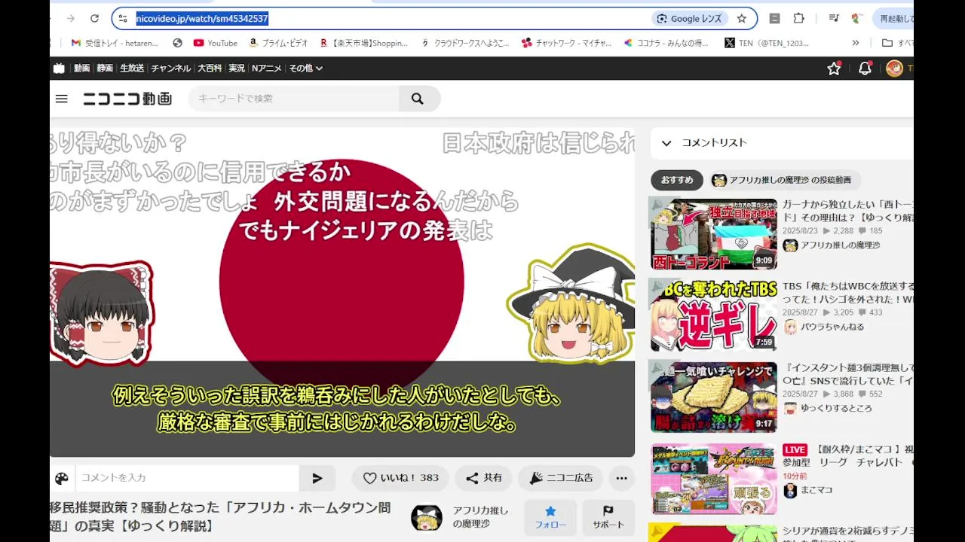Click the video player area
Viewport: 965px width, 542px height.
pyautogui.click(x=342, y=292)
